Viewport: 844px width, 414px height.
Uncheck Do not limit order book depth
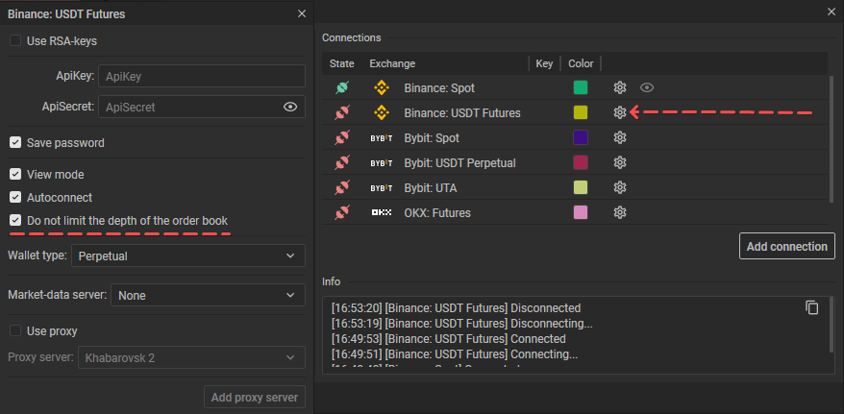15,221
